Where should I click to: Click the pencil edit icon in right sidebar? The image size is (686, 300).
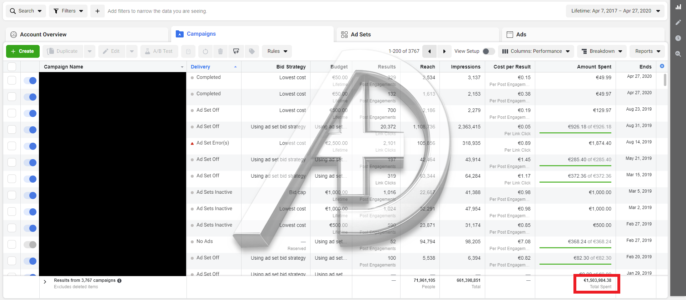click(x=678, y=22)
